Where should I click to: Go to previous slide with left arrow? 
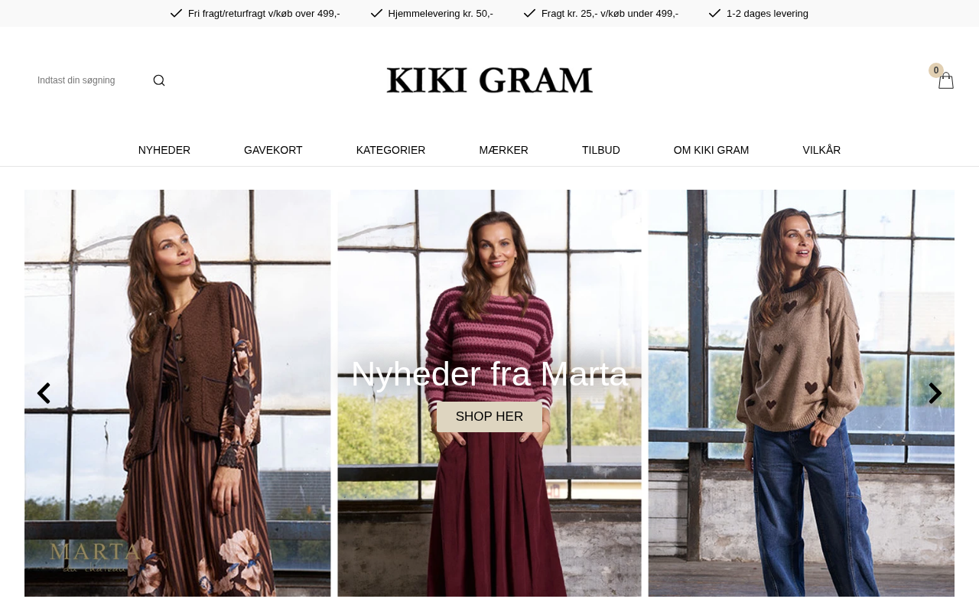[x=44, y=393]
